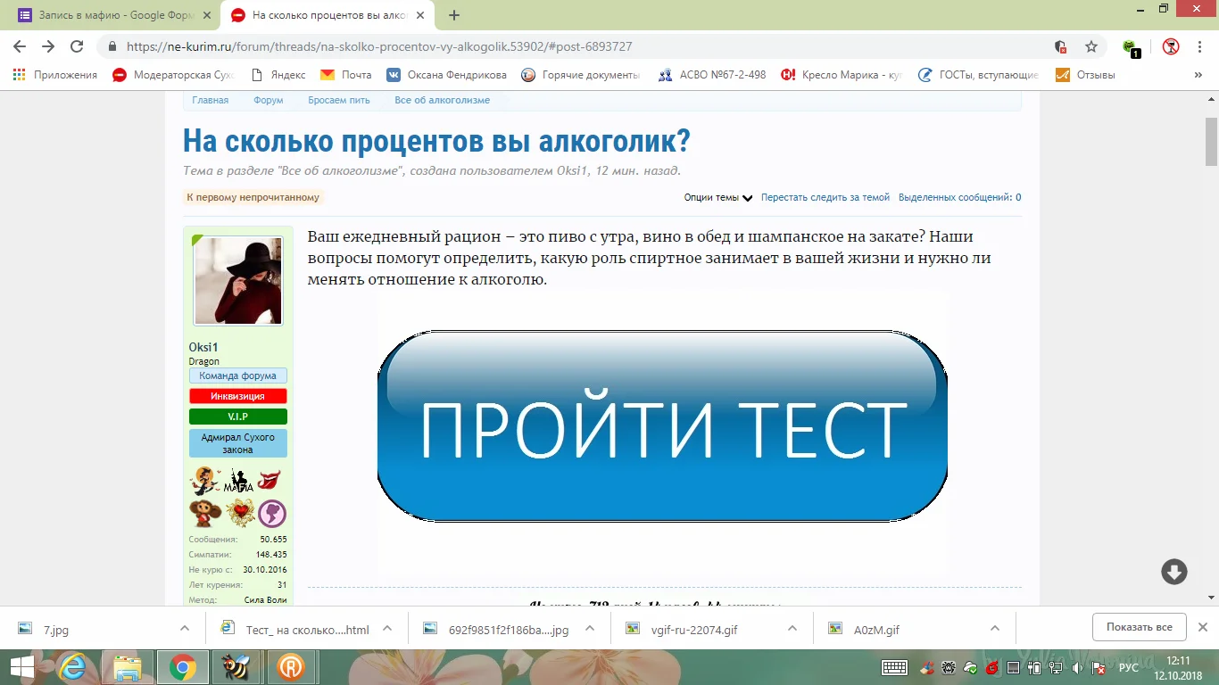Click Перестать следить за темой link

coord(825,198)
